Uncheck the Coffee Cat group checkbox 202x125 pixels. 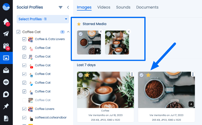pyautogui.click(x=18, y=32)
